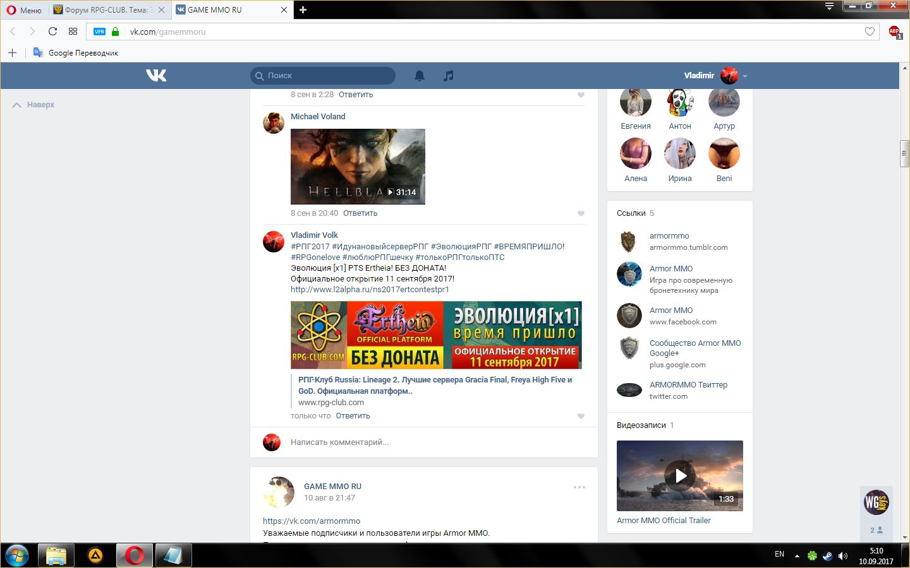The image size is (910, 568).
Task: Open the WG keys floating chat icon
Action: click(877, 502)
